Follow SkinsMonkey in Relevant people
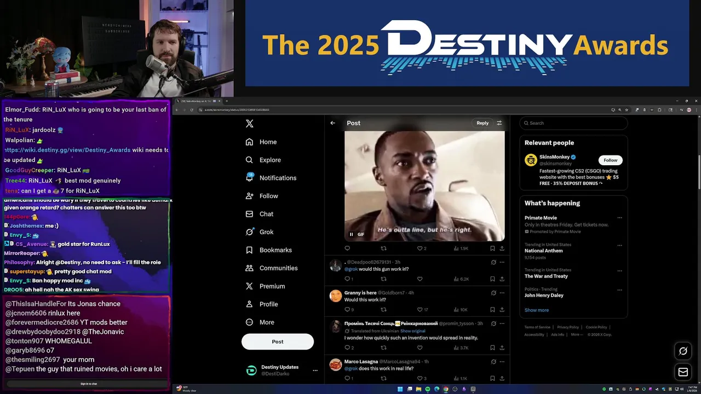The height and width of the screenshot is (394, 701). 610,160
